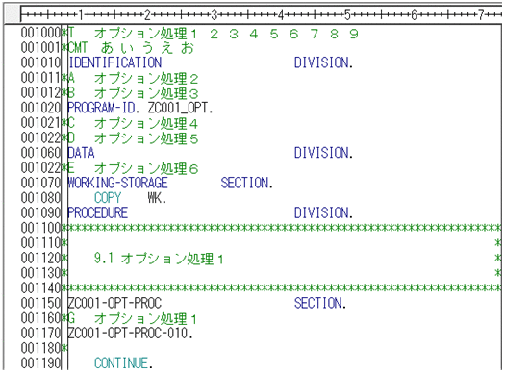Screen dimensions: 505x373
Task: Click the 9.1 オプション処理1 heading comment
Action: (159, 258)
